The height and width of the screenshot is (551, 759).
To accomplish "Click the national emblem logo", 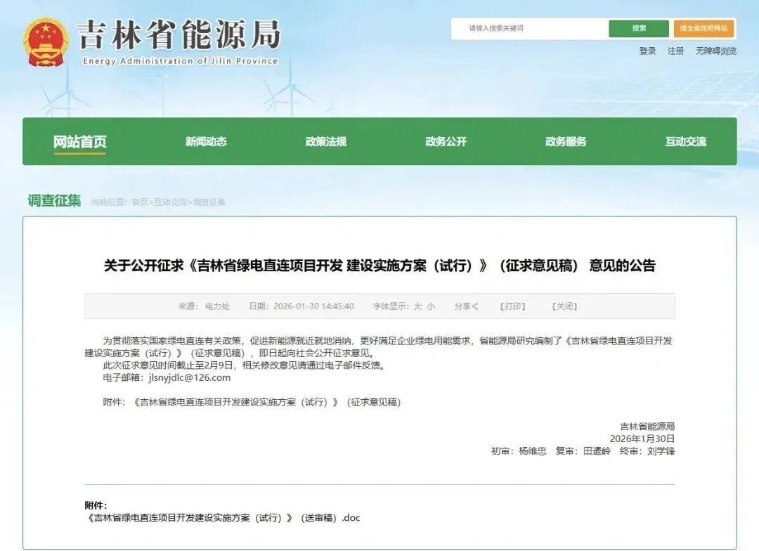I will [x=46, y=41].
